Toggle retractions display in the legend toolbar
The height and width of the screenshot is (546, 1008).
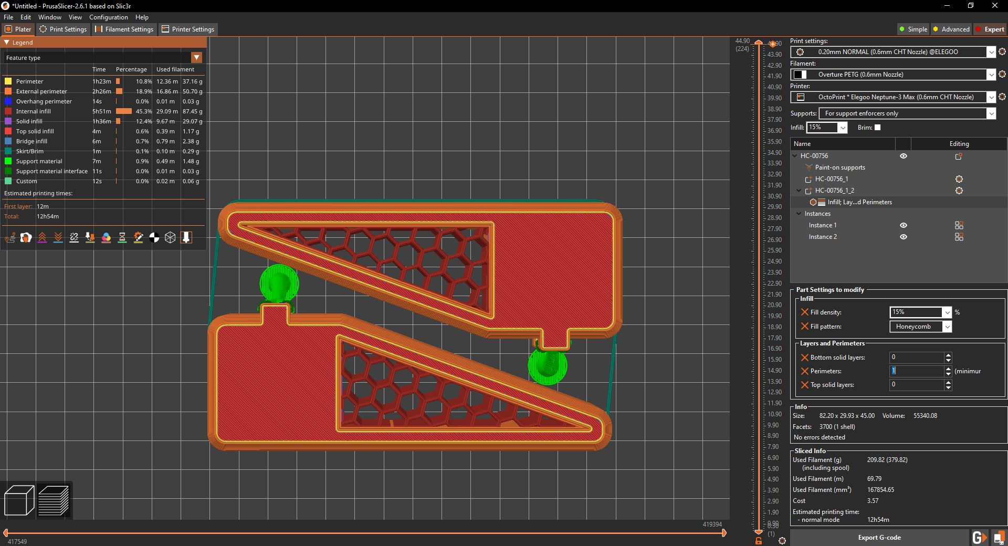pyautogui.click(x=43, y=238)
